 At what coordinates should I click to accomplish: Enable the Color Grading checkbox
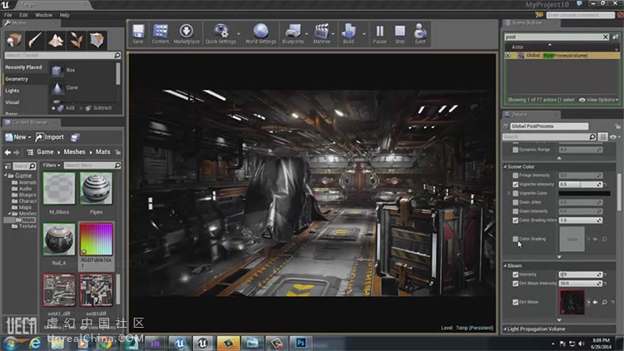515,239
